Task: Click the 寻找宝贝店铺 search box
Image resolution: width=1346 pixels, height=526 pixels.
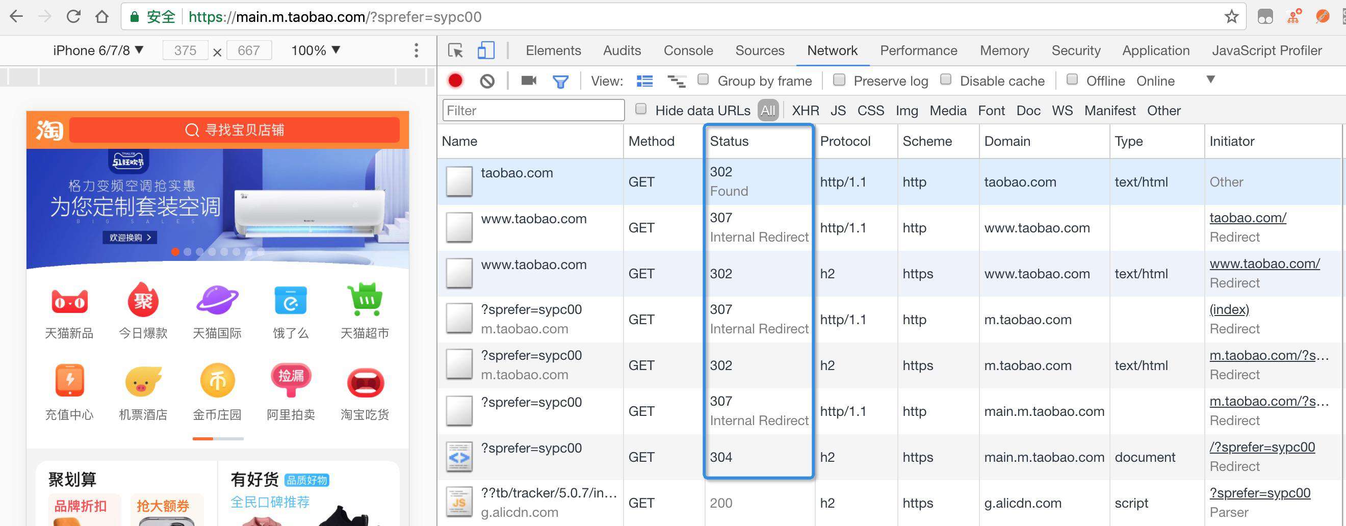Action: point(235,130)
